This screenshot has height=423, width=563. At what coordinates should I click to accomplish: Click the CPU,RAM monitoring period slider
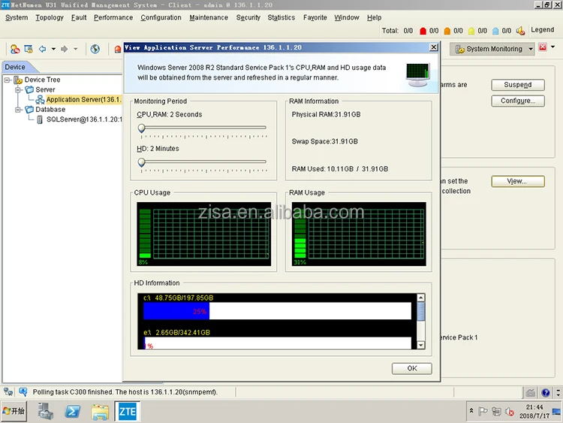point(141,128)
